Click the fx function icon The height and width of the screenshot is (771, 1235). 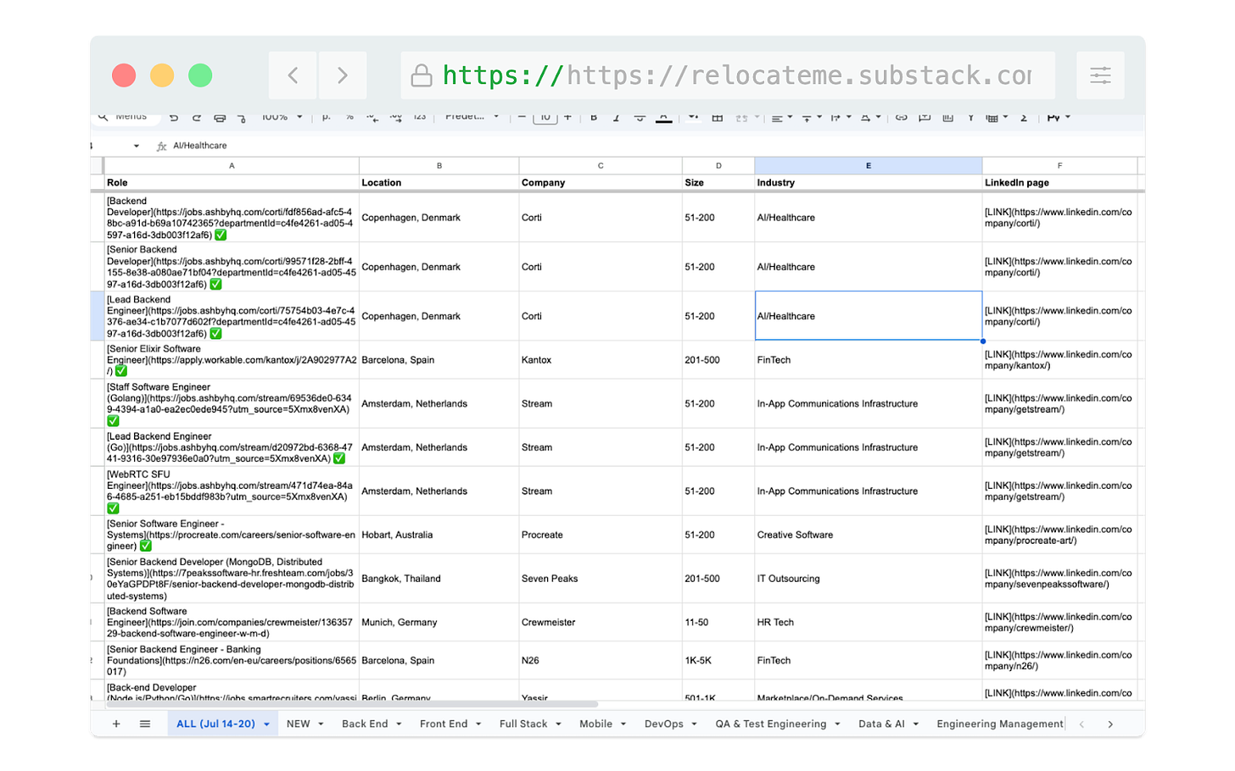click(161, 147)
